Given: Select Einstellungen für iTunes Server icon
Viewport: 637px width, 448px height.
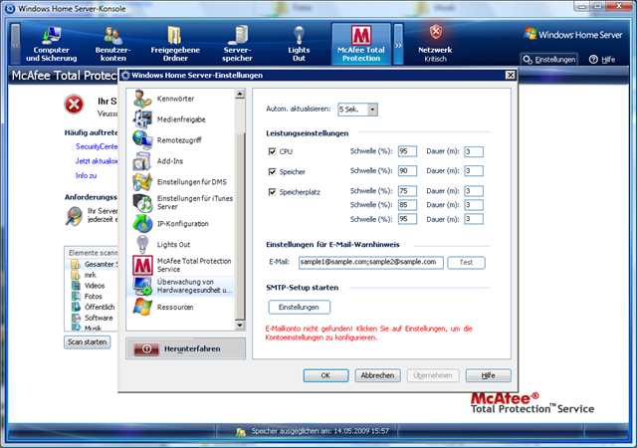Looking at the screenshot, I should pos(142,202).
